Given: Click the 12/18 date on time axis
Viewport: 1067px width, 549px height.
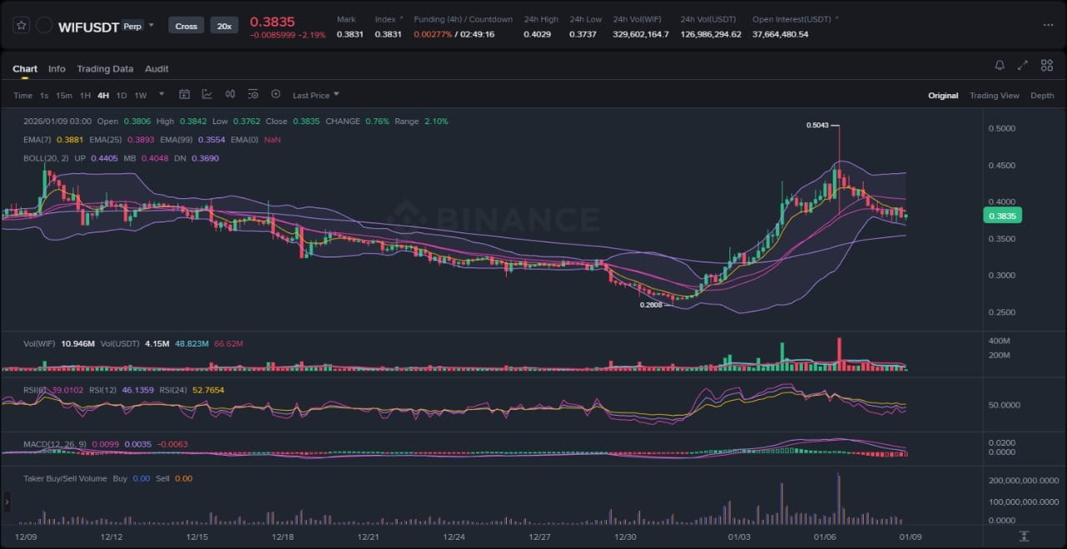Looking at the screenshot, I should coord(283,537).
